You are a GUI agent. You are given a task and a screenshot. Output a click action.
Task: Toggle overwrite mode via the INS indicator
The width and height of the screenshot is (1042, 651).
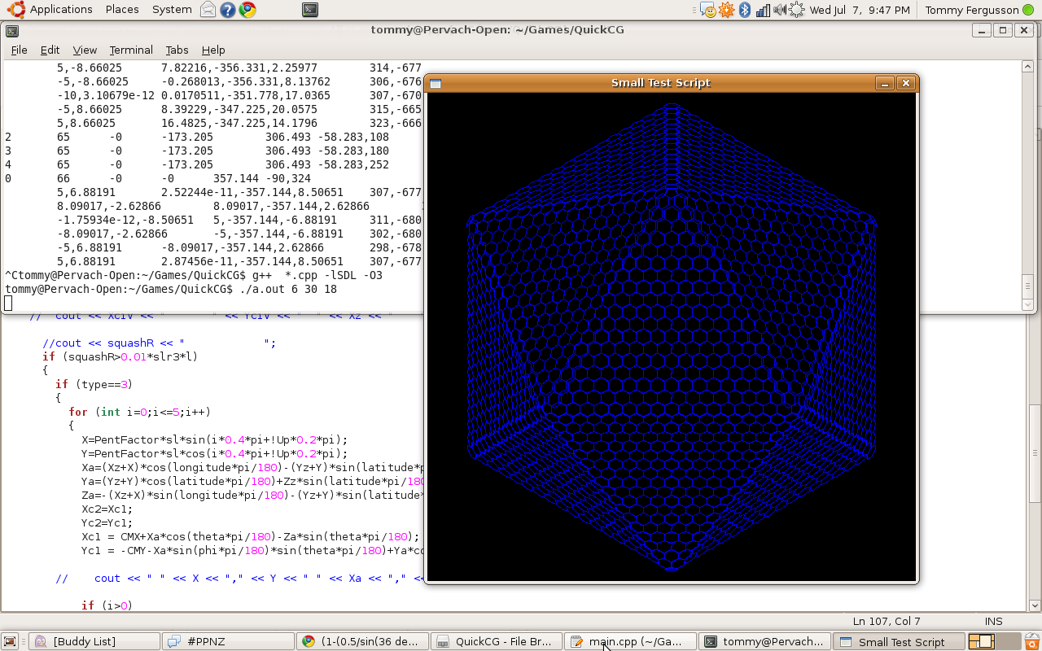993,621
